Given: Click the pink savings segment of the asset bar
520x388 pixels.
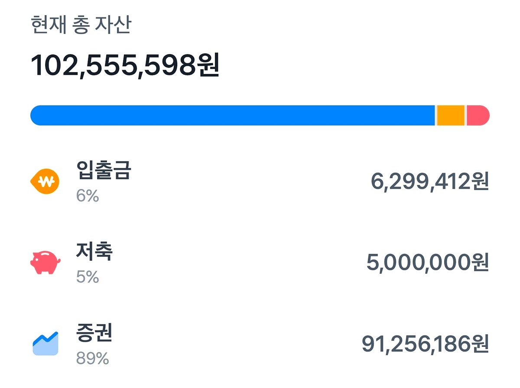Looking at the screenshot, I should (x=478, y=115).
